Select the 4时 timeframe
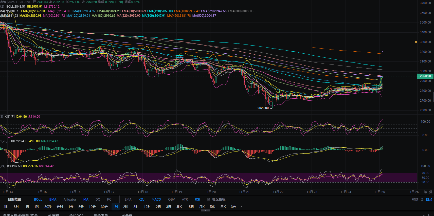 6,207
